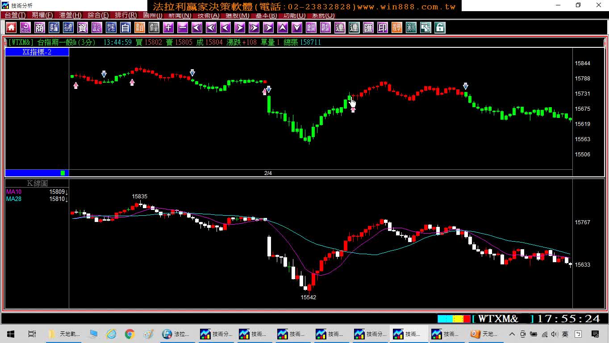Click the green square on blue bar

[63, 173]
